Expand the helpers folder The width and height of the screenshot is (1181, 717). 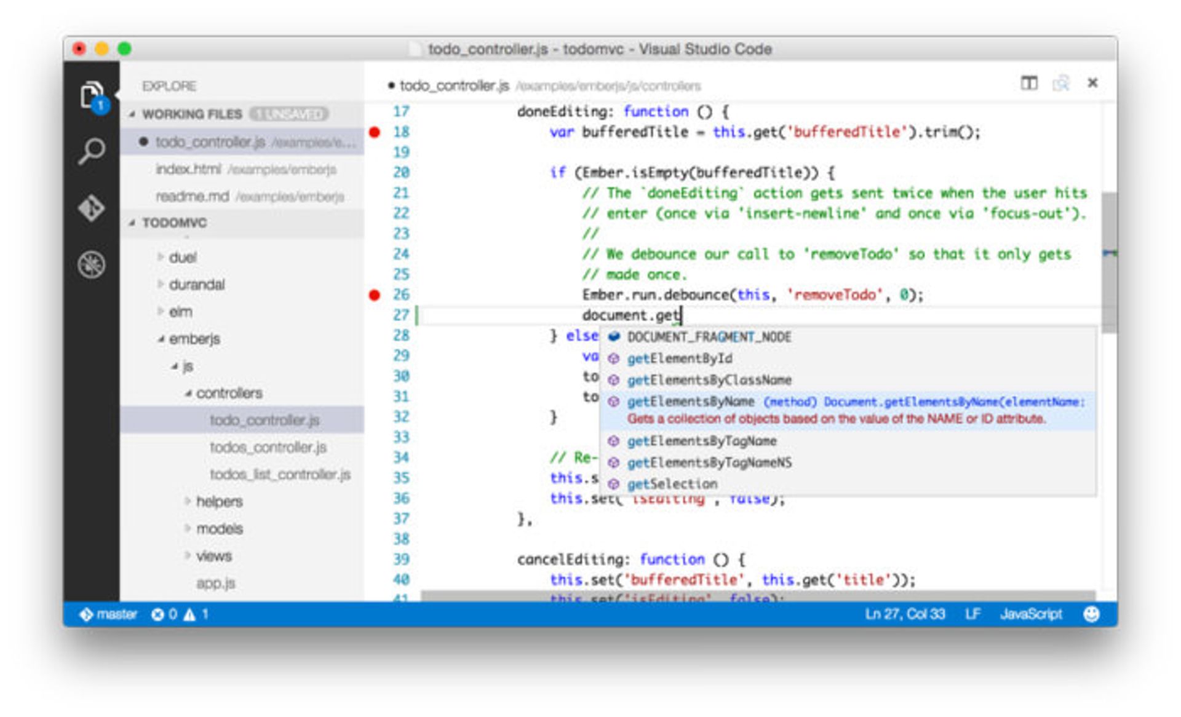click(x=188, y=501)
